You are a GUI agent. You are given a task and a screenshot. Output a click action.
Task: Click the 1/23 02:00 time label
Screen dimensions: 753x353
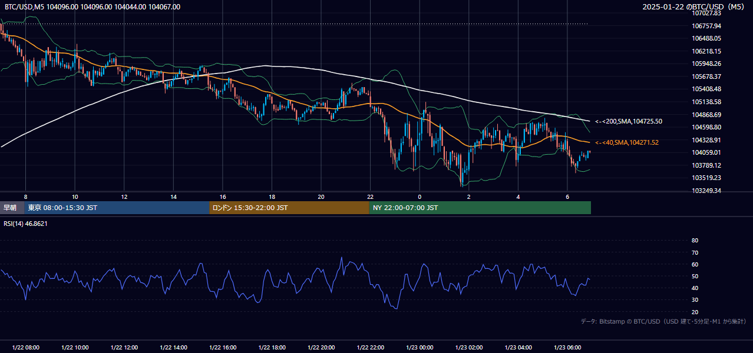(x=468, y=348)
